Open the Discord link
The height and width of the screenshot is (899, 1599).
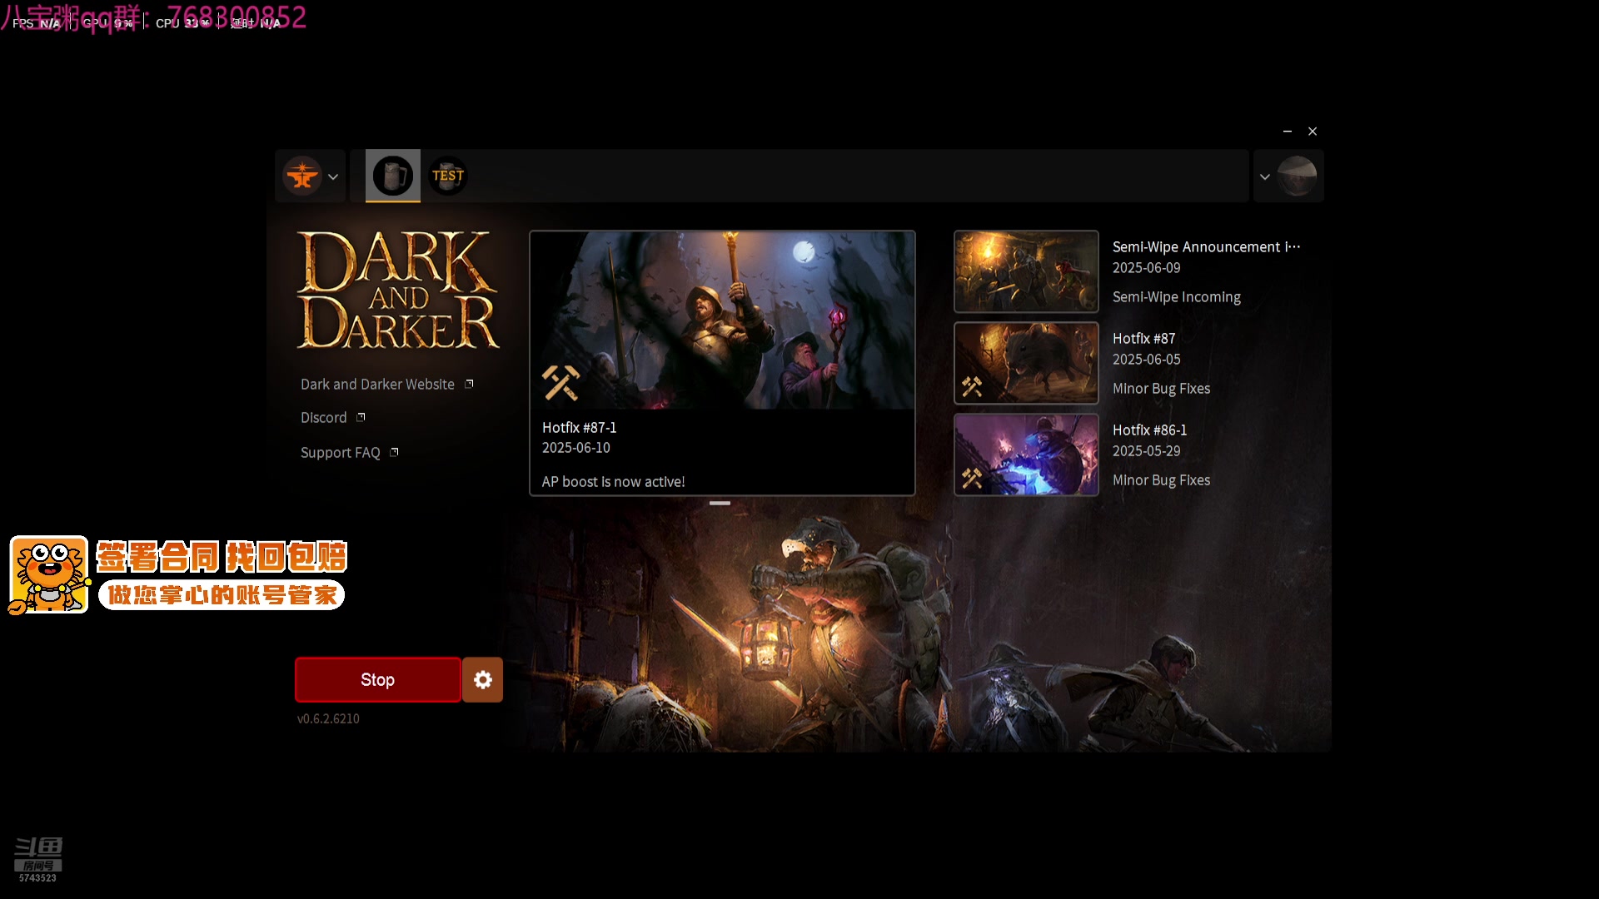pyautogui.click(x=323, y=418)
